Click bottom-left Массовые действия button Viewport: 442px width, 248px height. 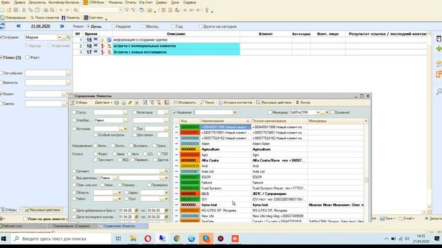(x=42, y=210)
